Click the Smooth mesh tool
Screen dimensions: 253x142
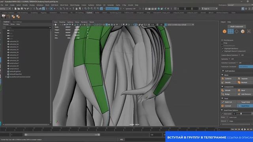(x=228, y=82)
